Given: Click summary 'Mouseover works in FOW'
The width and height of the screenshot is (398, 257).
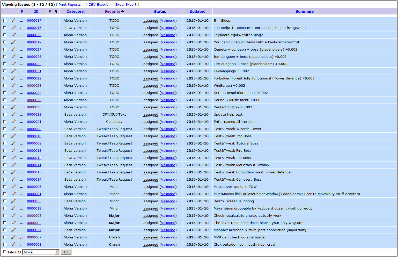Looking at the screenshot, I should 235,187.
